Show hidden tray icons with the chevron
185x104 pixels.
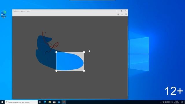coord(161,102)
